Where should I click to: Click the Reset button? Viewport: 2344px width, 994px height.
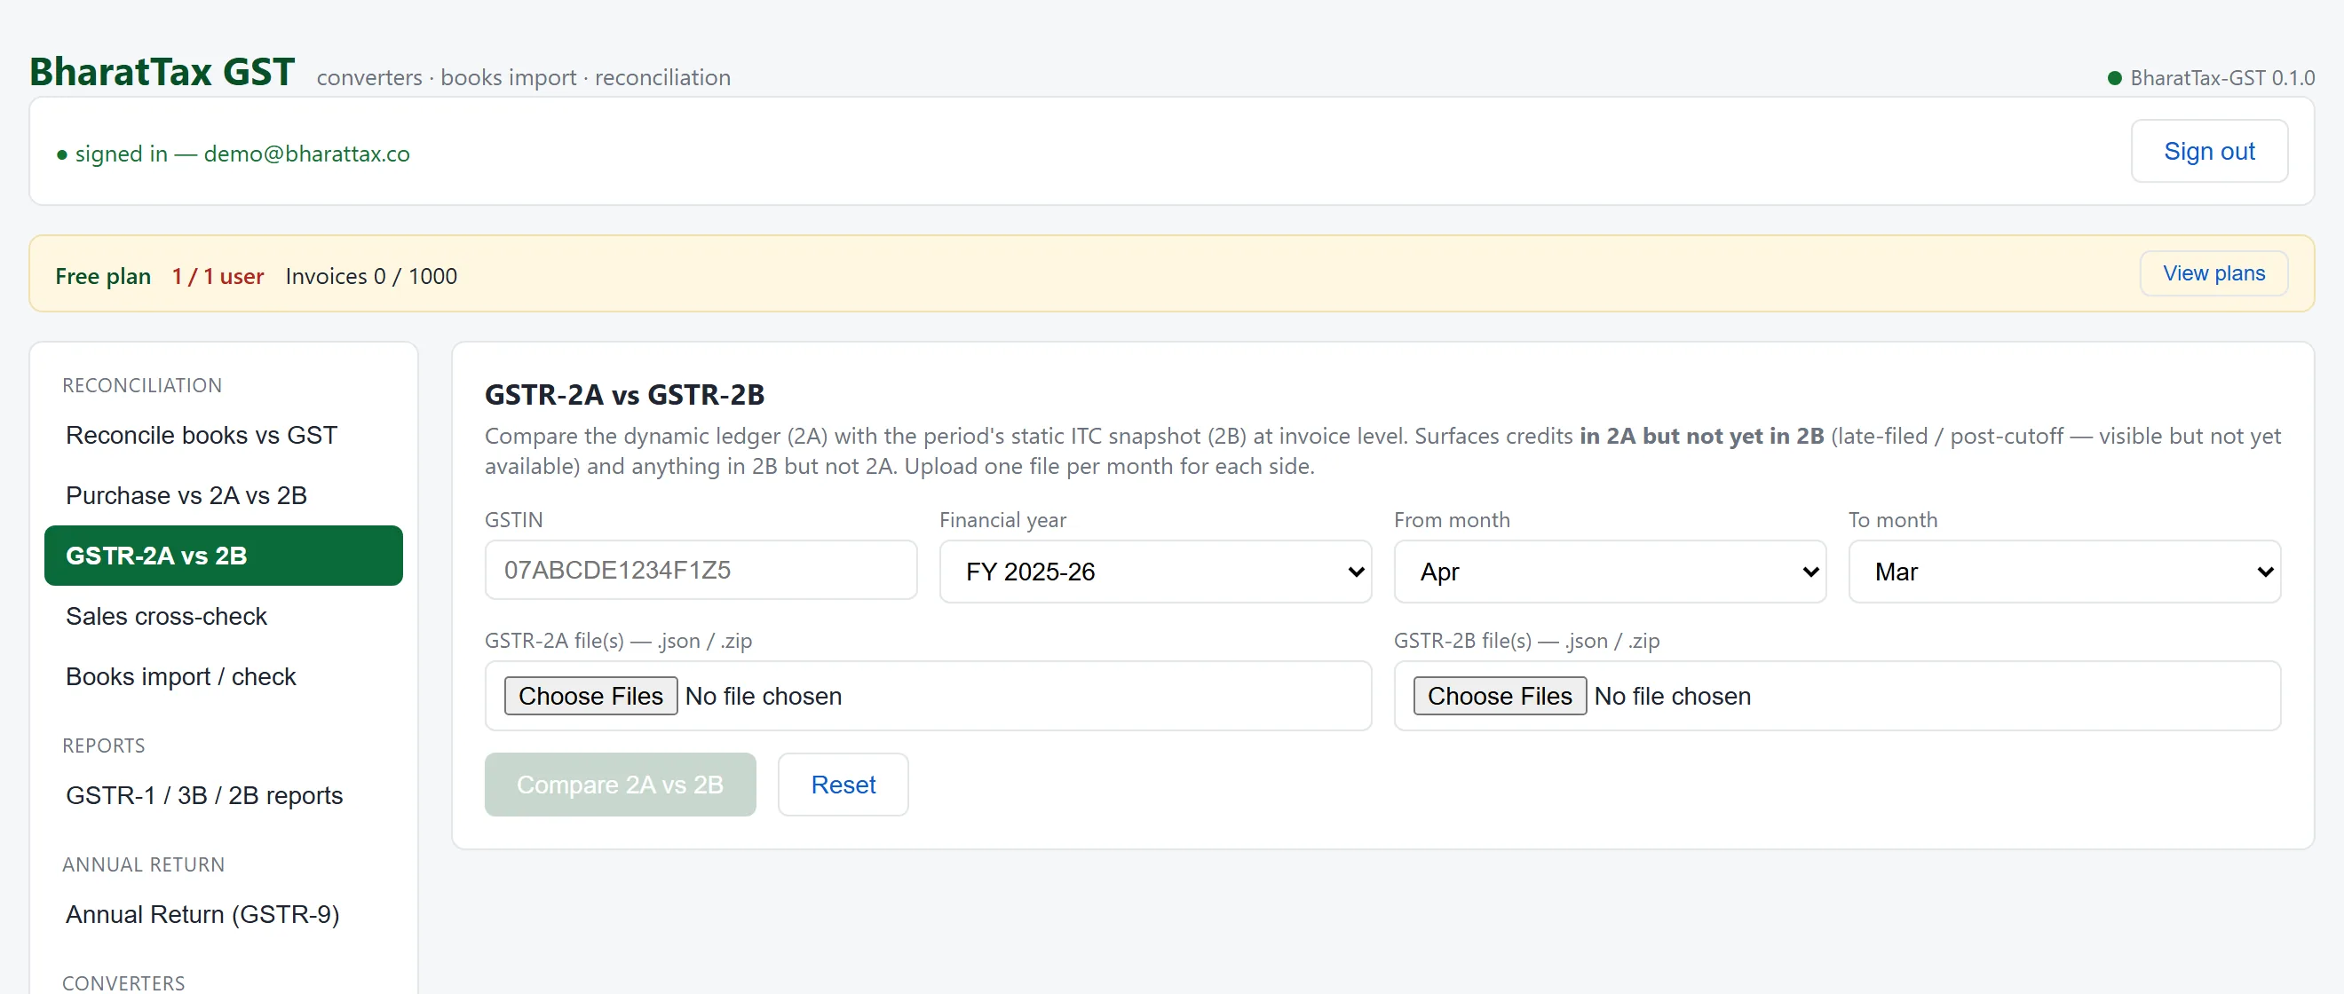coord(843,785)
